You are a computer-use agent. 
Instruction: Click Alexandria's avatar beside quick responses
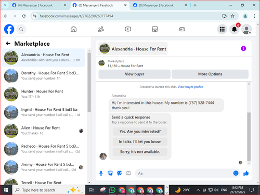[103, 156]
